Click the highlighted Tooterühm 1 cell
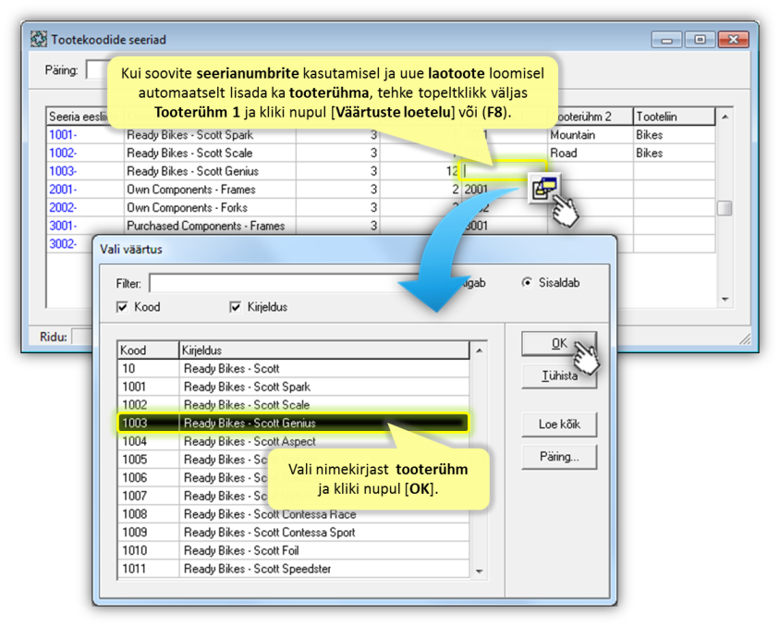The image size is (780, 627). (497, 171)
